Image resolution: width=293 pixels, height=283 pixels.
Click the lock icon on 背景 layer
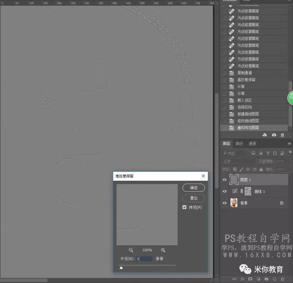point(282,203)
